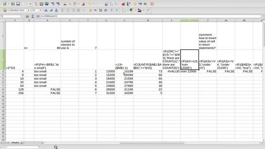Open the font size dropdown
Viewport: 265px width, 149px height.
coord(40,10)
